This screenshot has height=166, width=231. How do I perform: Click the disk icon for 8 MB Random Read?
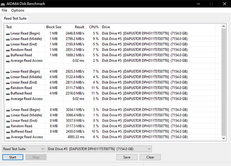click(x=8, y=127)
